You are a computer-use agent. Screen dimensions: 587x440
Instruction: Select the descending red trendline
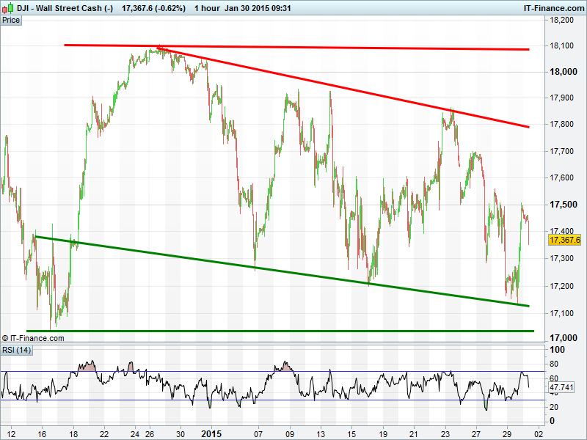(x=343, y=87)
